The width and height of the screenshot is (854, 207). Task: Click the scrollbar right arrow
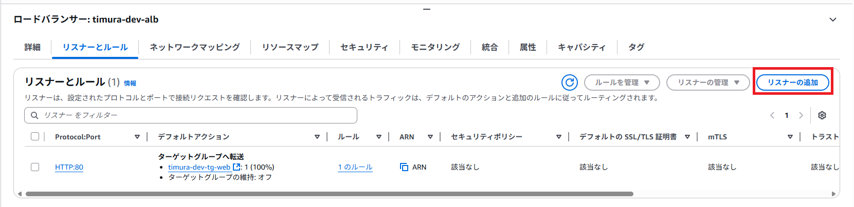[833, 194]
